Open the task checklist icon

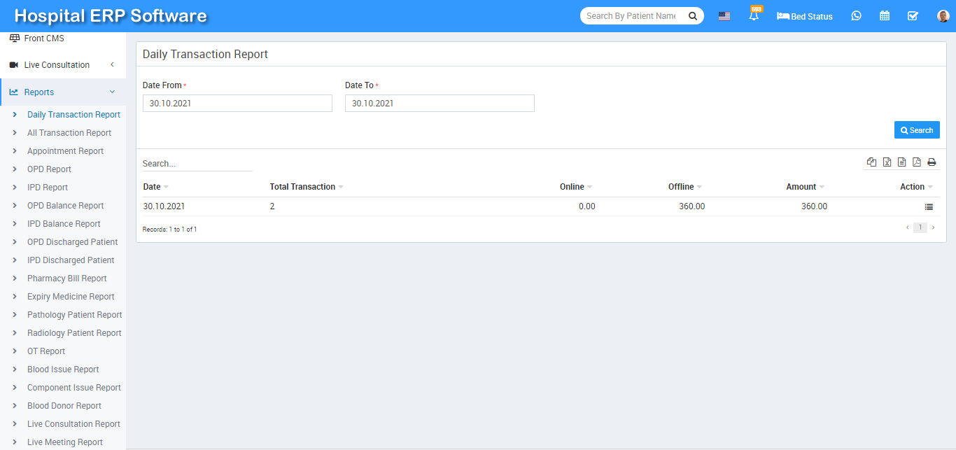pos(913,16)
